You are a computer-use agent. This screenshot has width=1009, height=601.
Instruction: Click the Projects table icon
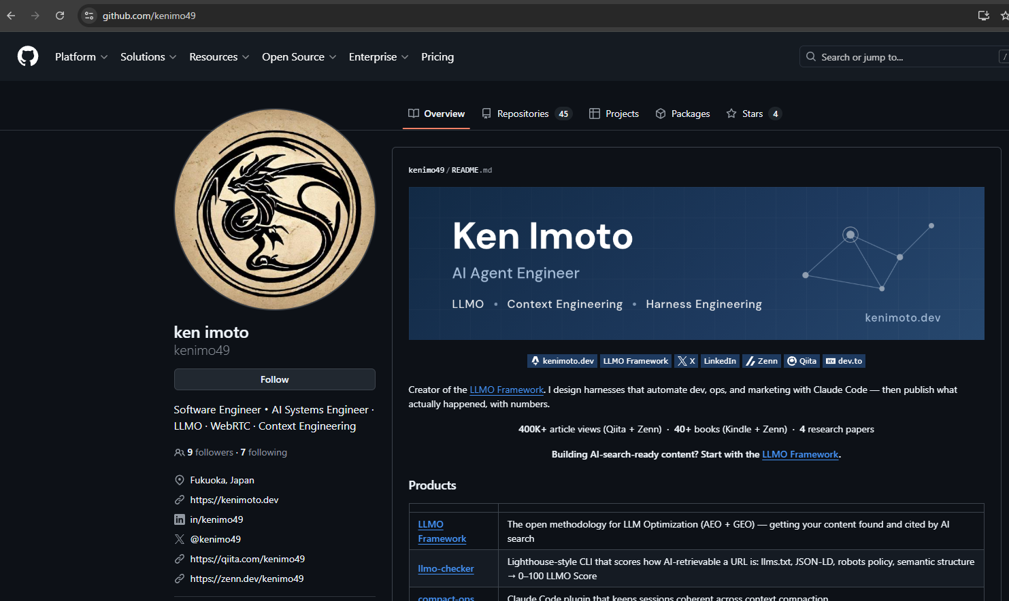click(x=595, y=114)
